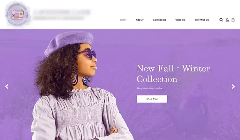Select Visit Us in navigation
This screenshot has height=140, width=240.
point(180,20)
